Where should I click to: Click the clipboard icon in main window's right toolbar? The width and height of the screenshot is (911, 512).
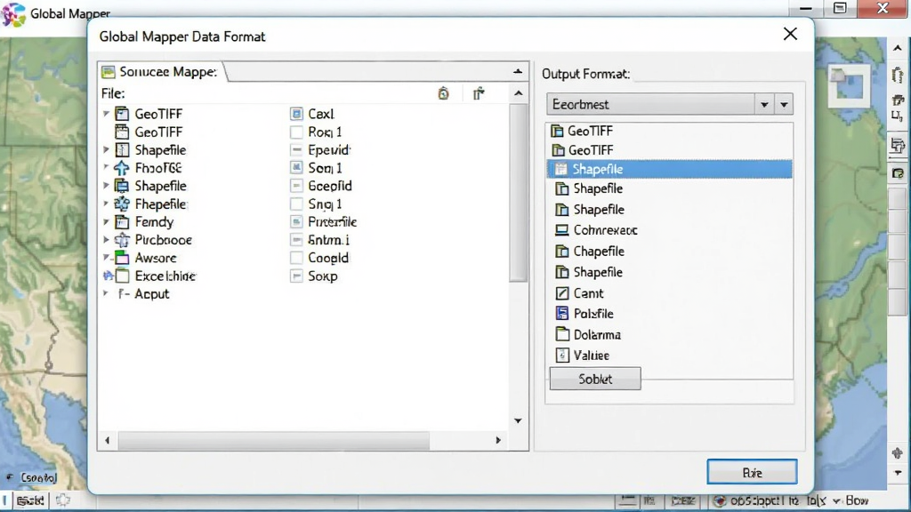pyautogui.click(x=898, y=76)
